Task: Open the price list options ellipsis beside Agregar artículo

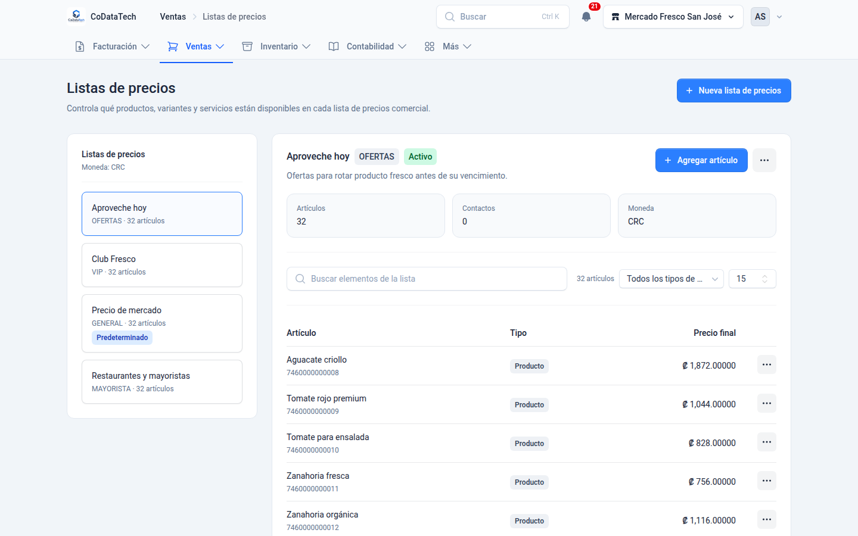Action: pos(764,160)
